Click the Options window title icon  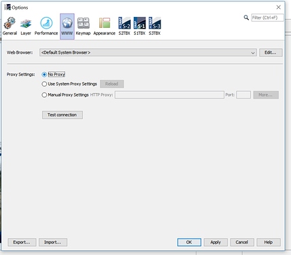(7, 7)
